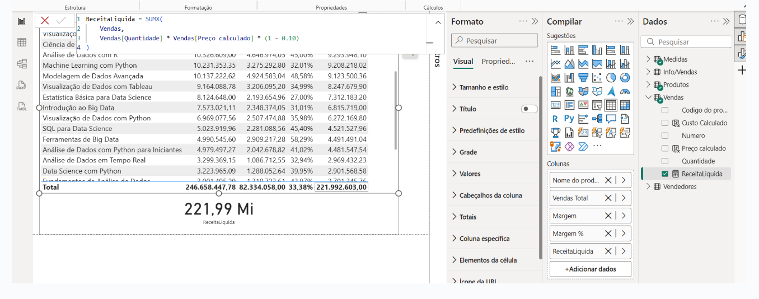Select the Python (Py) visual

(570, 119)
